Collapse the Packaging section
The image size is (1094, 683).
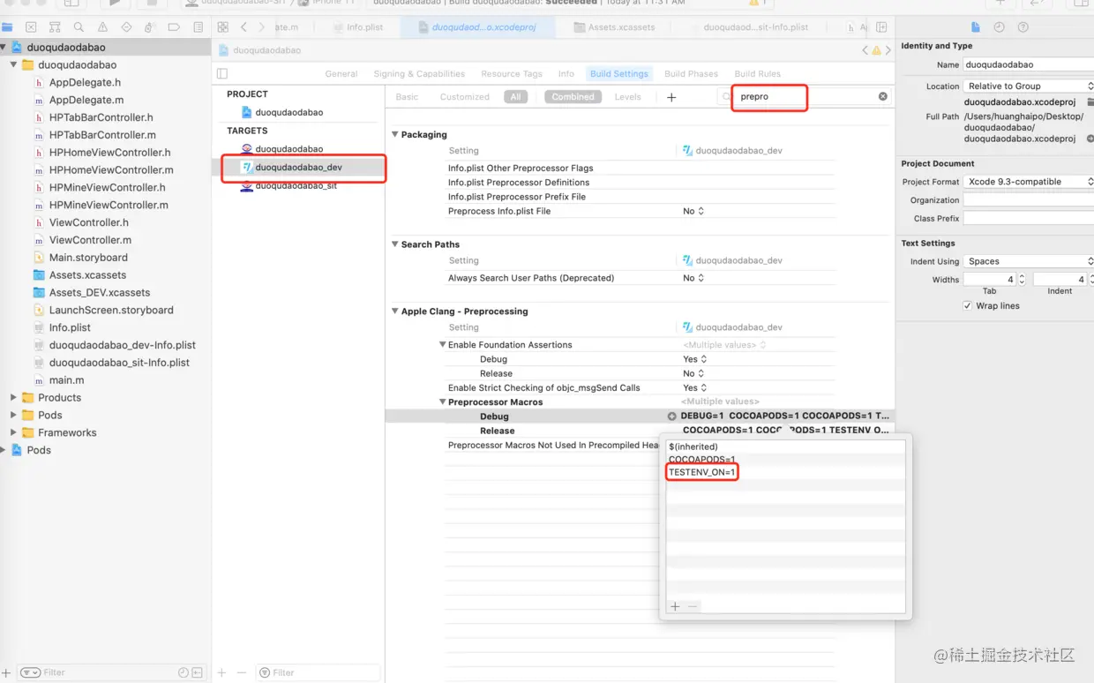[x=395, y=135]
